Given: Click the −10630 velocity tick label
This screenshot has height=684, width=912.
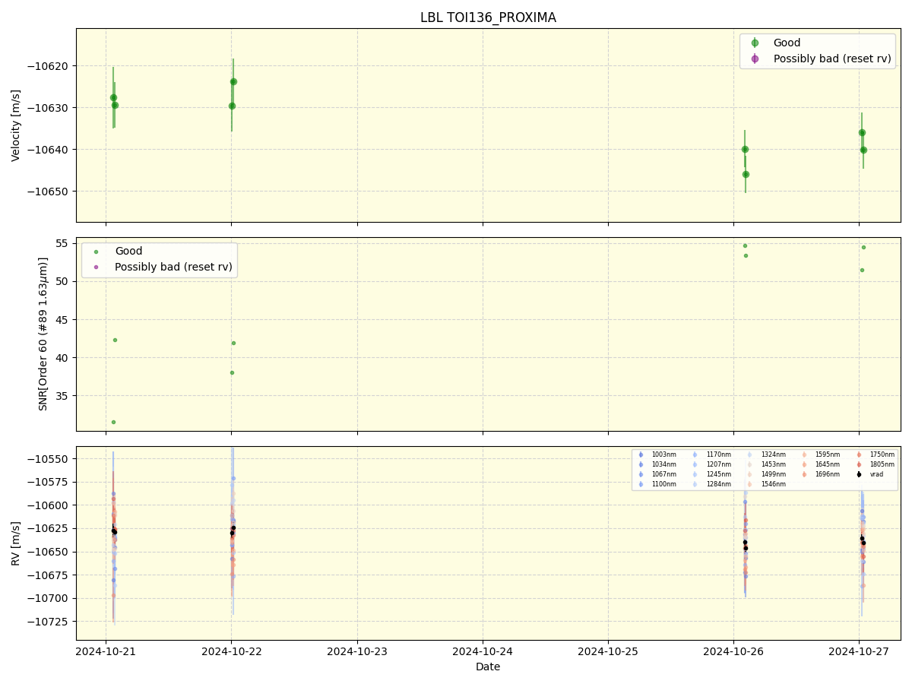Looking at the screenshot, I should pos(47,108).
